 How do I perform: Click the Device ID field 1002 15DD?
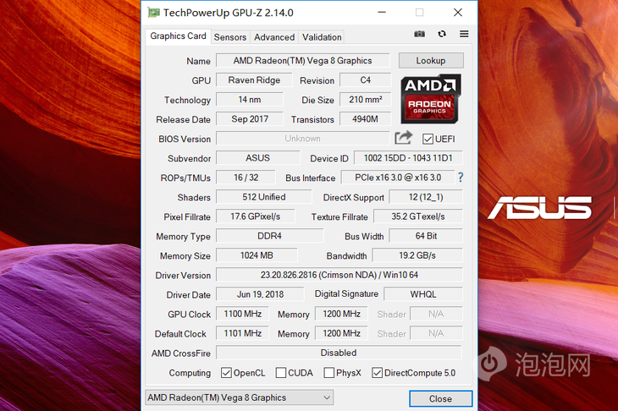click(408, 158)
